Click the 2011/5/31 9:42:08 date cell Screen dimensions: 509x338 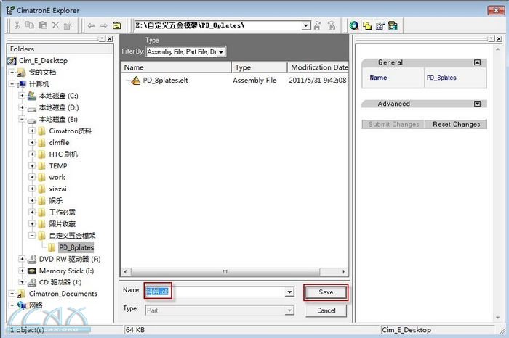tap(318, 81)
